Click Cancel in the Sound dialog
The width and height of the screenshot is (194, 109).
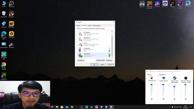tap(102, 64)
